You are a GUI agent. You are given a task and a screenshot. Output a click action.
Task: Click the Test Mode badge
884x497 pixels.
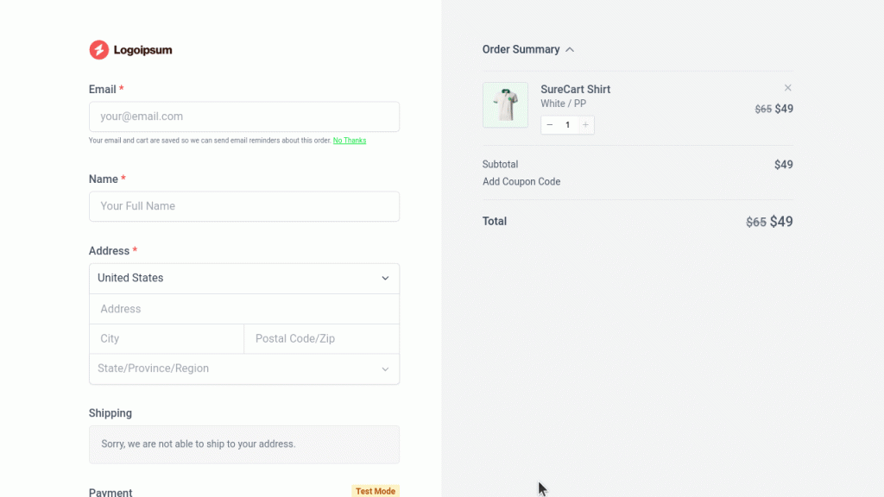point(375,490)
